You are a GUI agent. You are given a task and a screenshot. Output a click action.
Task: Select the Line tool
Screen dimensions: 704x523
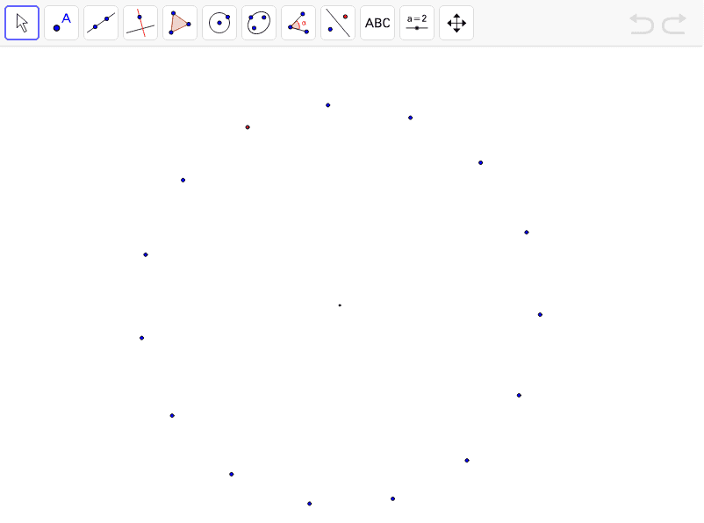click(x=100, y=23)
